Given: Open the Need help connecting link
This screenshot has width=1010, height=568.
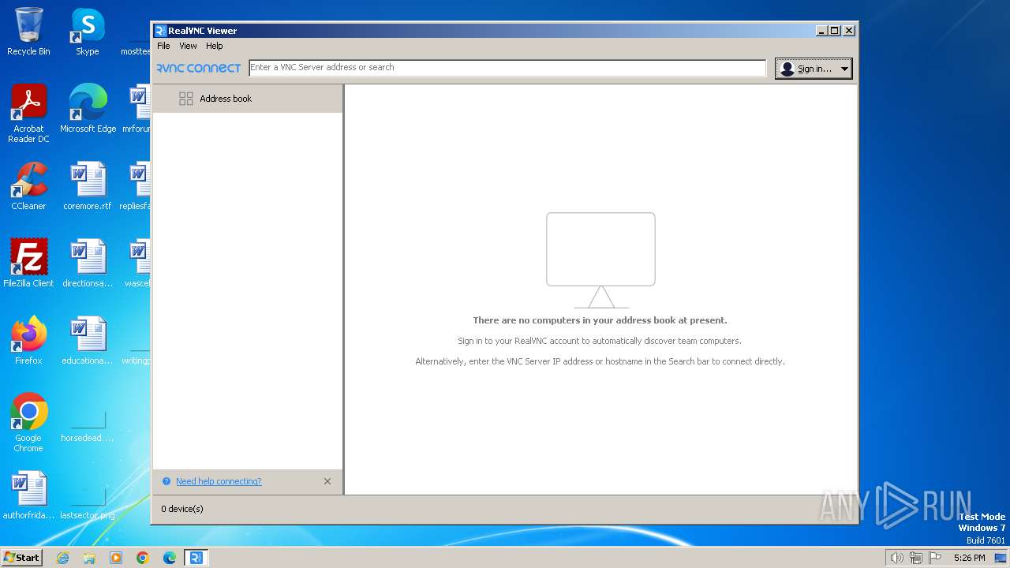Looking at the screenshot, I should point(219,481).
